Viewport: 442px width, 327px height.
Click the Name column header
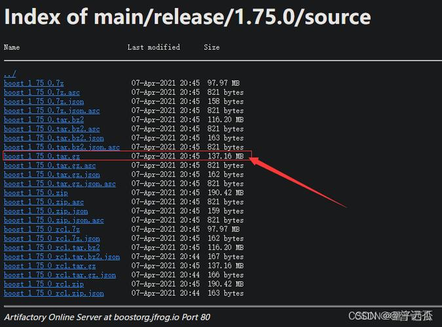(12, 47)
